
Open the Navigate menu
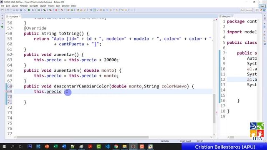34,6
